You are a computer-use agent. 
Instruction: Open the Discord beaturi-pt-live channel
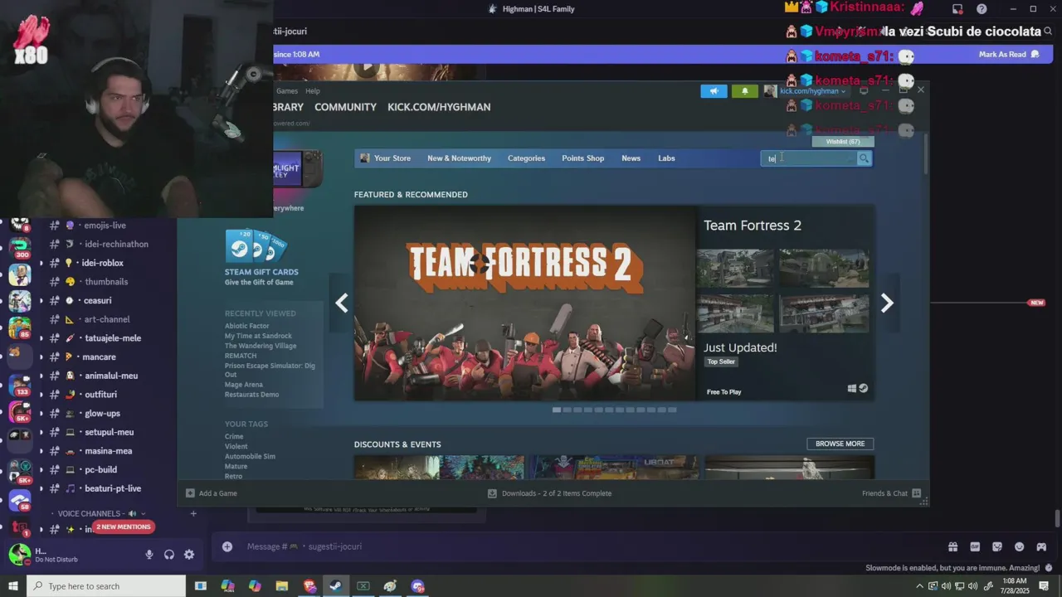[113, 488]
